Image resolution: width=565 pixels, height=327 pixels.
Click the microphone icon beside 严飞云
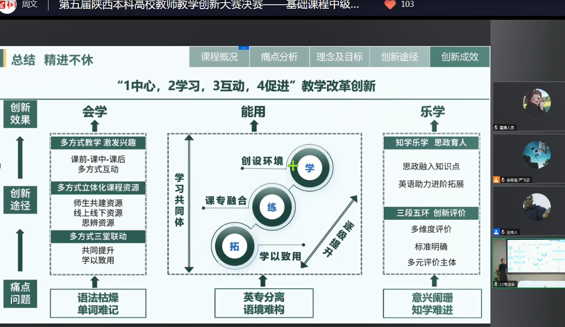(503, 180)
